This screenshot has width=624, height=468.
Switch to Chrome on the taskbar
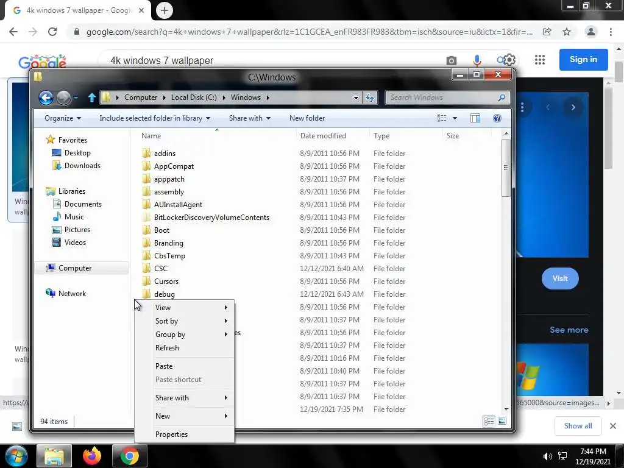pos(130,456)
